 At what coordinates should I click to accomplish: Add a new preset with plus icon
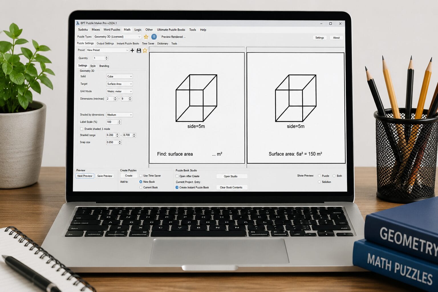[x=132, y=50]
